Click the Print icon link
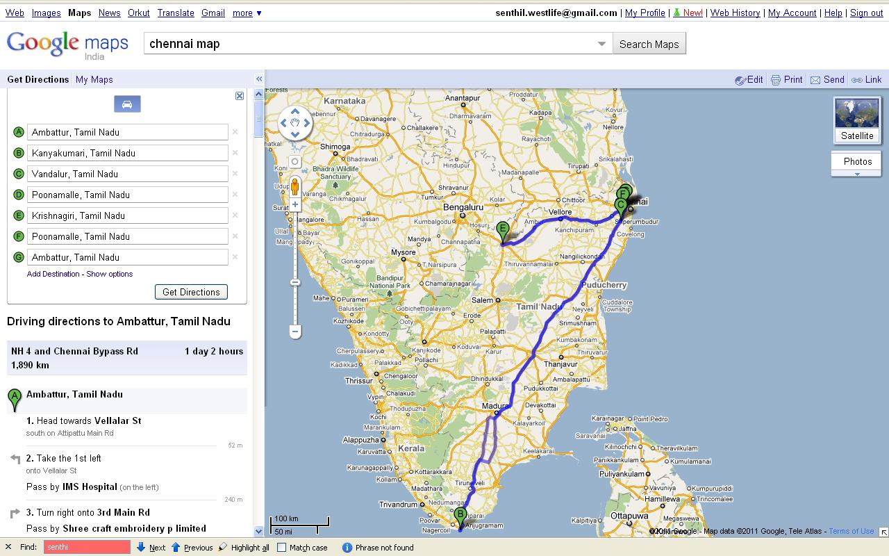 tap(786, 80)
